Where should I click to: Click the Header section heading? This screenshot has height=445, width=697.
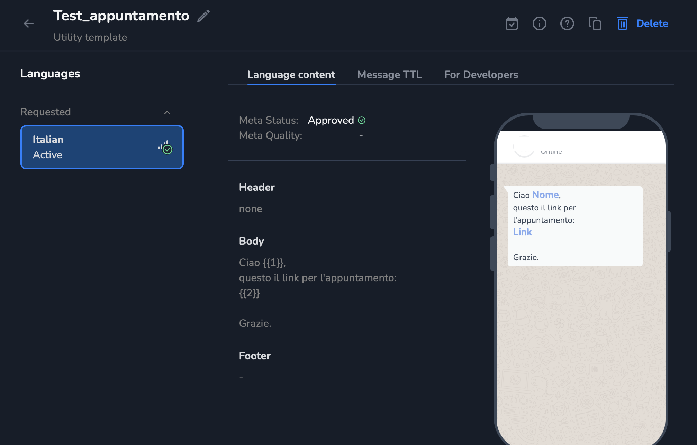coord(257,187)
